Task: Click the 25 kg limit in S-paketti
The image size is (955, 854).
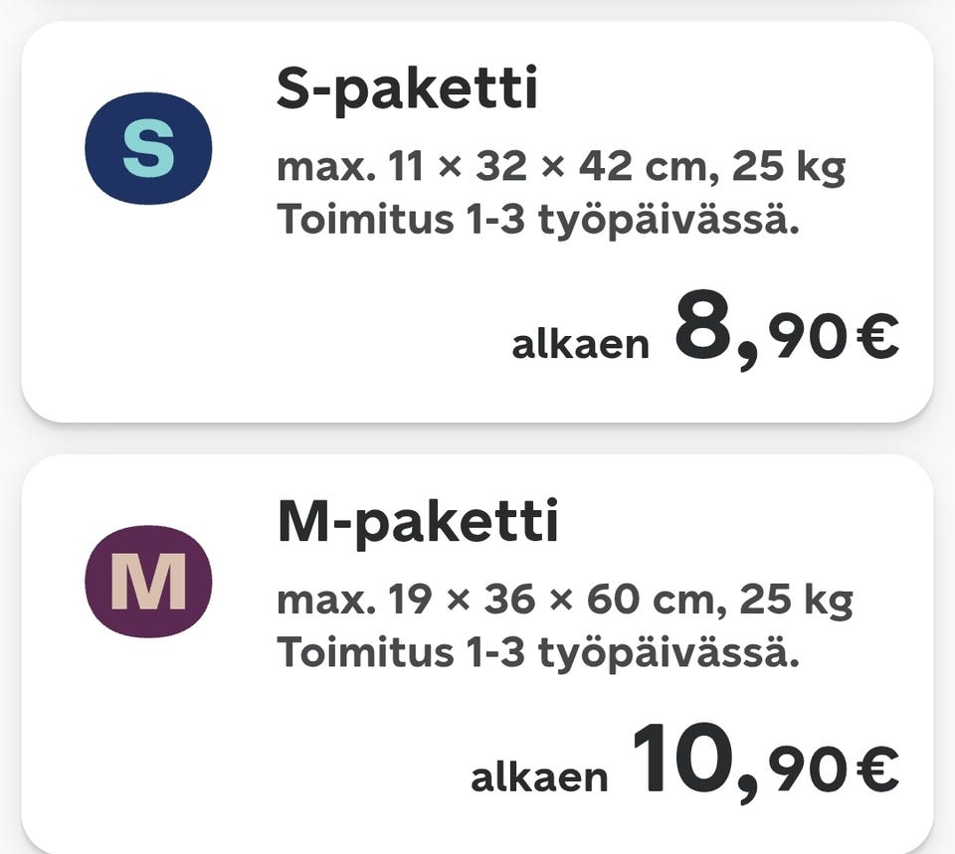Action: (788, 168)
